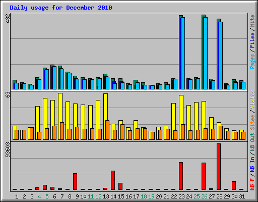Select the tall cyan hits bar for day 26
Viewport: 258px width, 202px height.
click(x=206, y=53)
